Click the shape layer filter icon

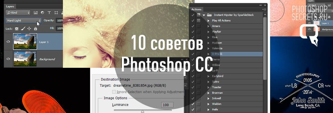pos(56,13)
